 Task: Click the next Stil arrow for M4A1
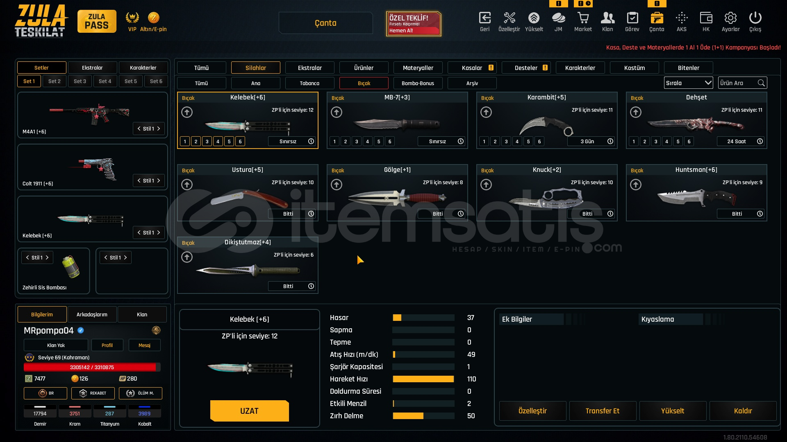point(159,129)
